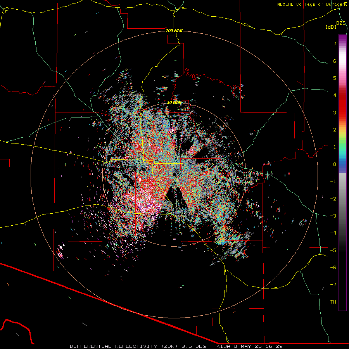Click the 6 value on the color scale
This screenshot has width=349, height=349.
point(335,61)
